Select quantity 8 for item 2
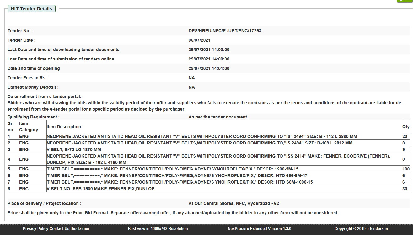Image resolution: width=413 pixels, height=235 pixels. pos(404,143)
